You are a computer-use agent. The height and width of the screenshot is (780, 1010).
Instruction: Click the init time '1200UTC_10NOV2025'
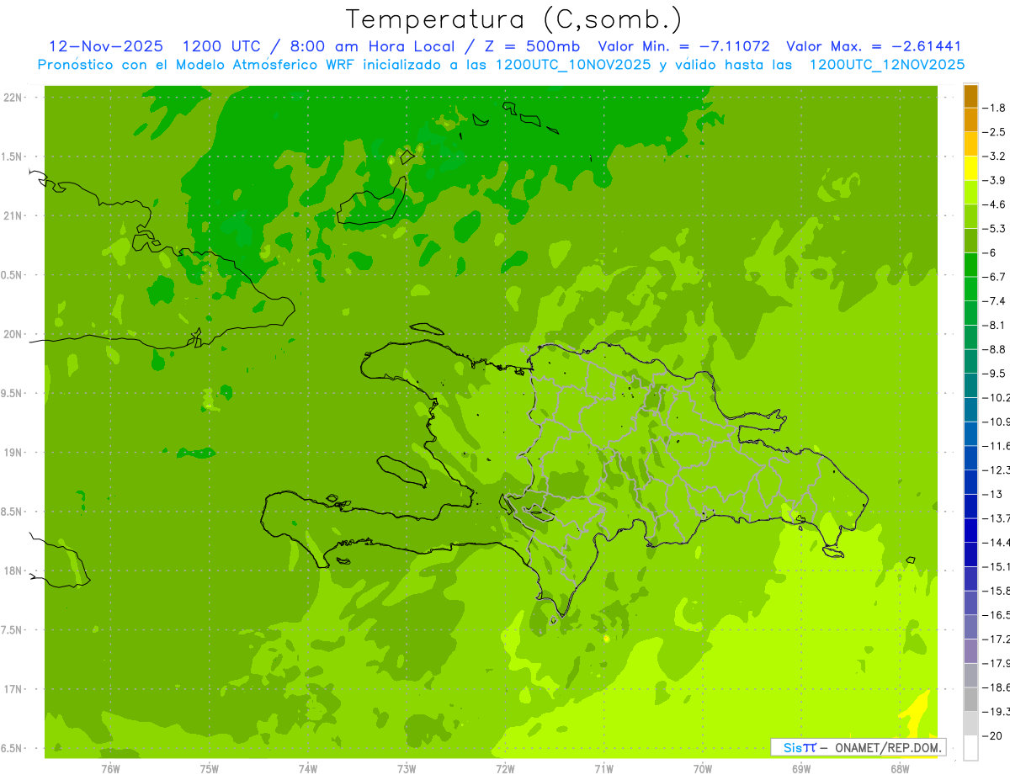[573, 65]
